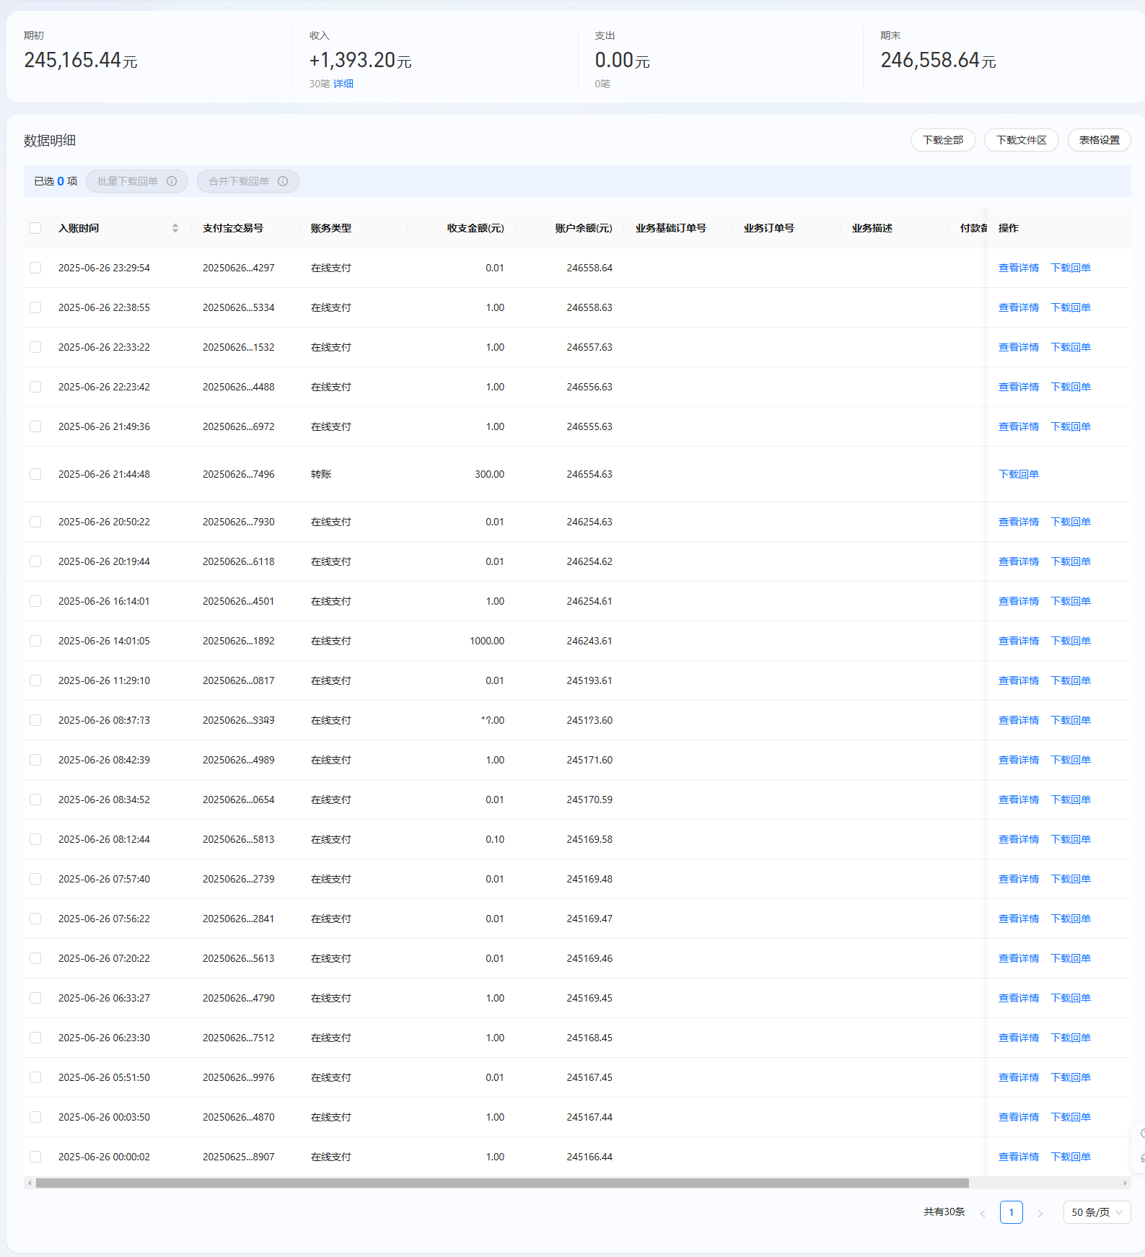Viewport: 1145px width, 1257px height.
Task: Click horizontal scrollbar right arrow
Action: tap(1125, 1183)
